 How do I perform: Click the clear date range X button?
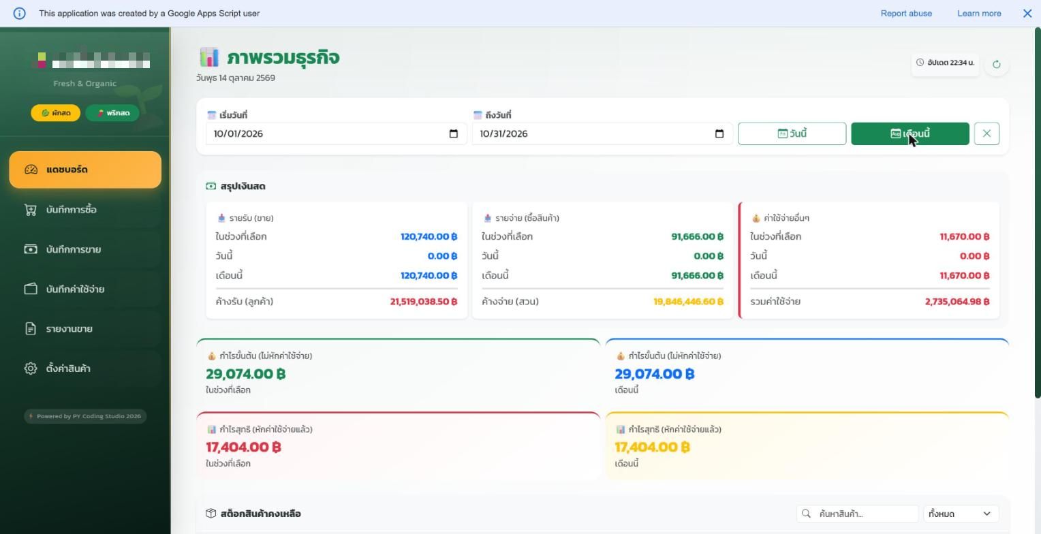(x=986, y=133)
